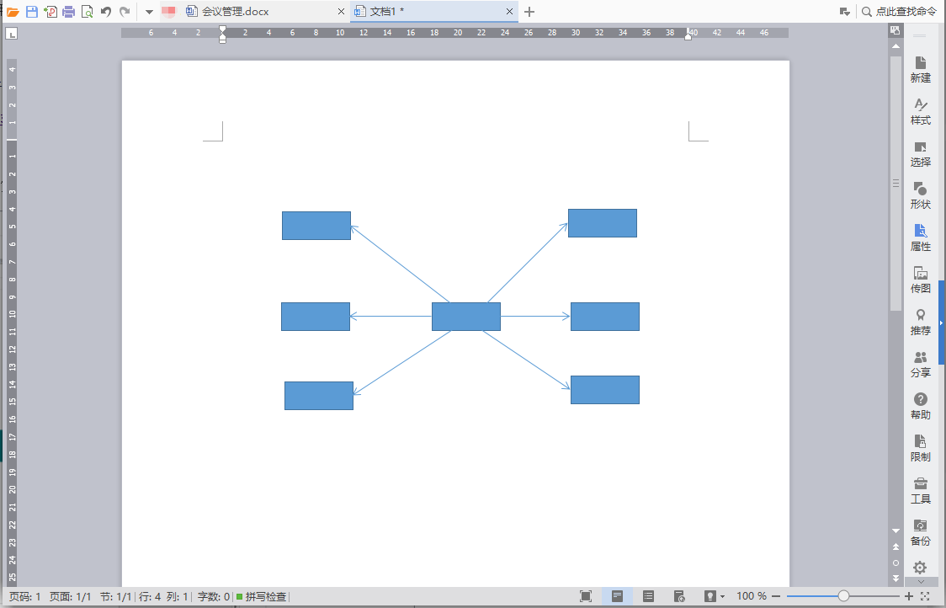Image resolution: width=946 pixels, height=608 pixels.
Task: Go to previous page double-arrow button
Action: click(x=896, y=547)
